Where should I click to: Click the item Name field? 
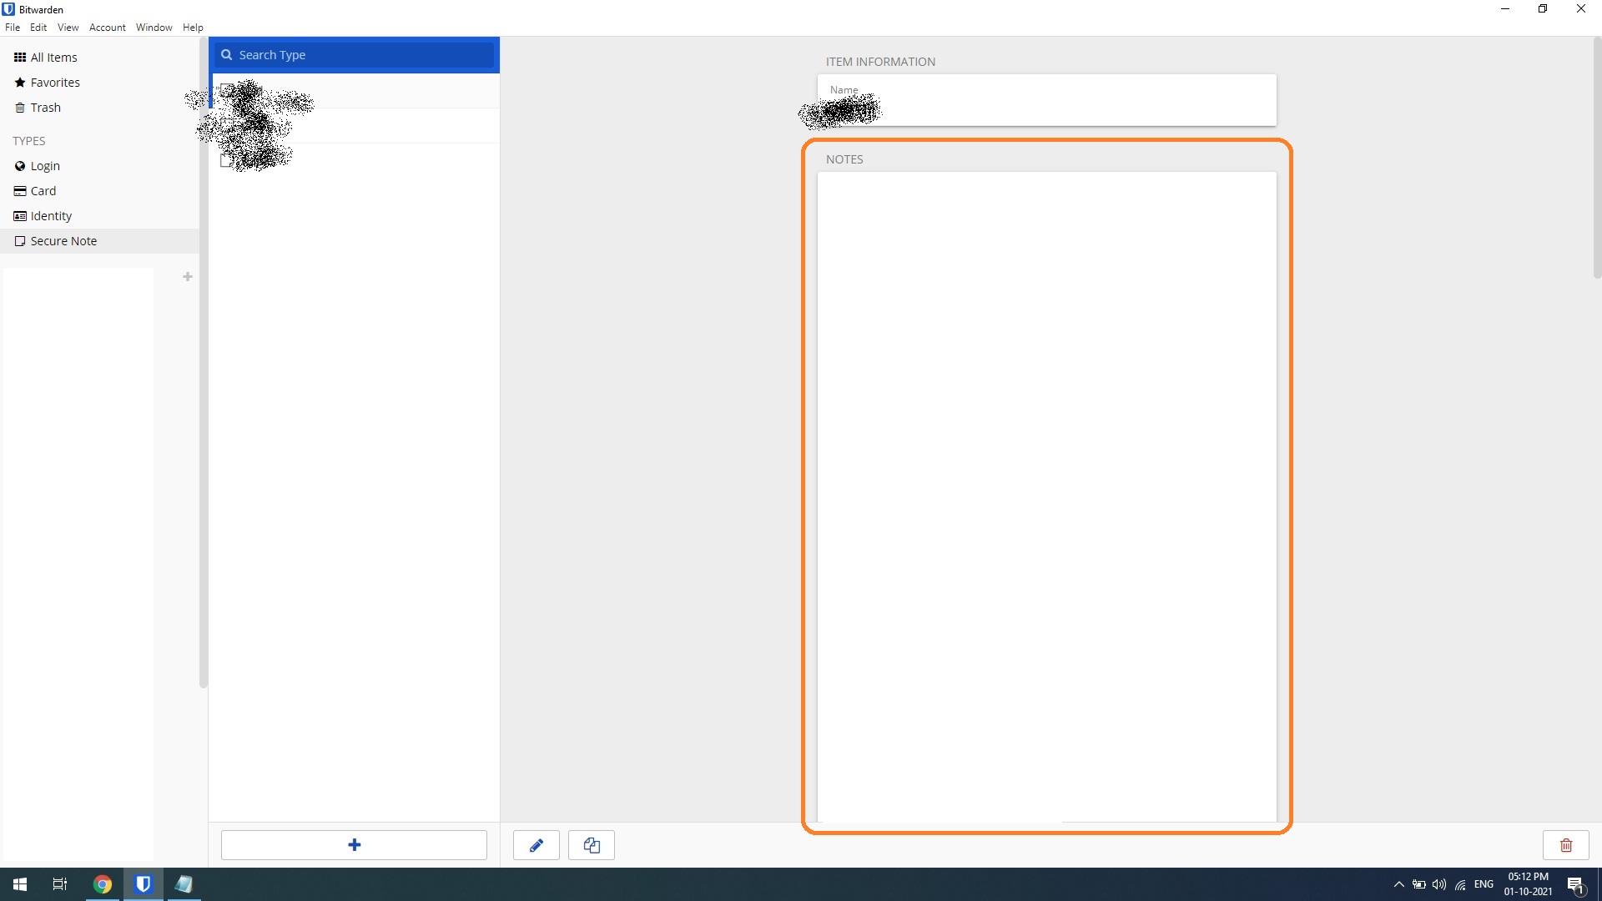coord(1047,100)
